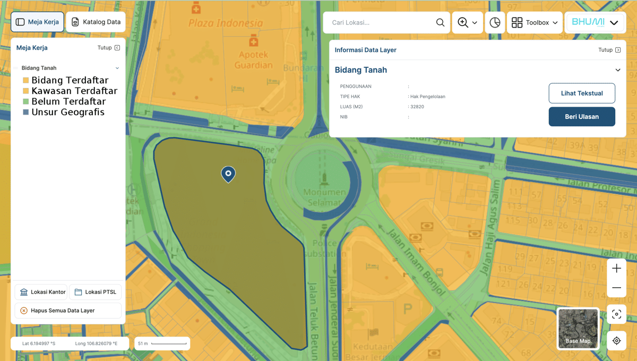The height and width of the screenshot is (361, 637).
Task: Select the Meja Kerja tab
Action: tap(37, 22)
